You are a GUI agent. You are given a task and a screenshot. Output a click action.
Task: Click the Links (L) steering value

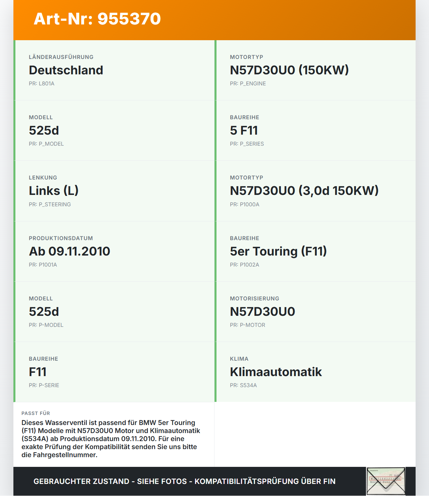click(x=54, y=191)
